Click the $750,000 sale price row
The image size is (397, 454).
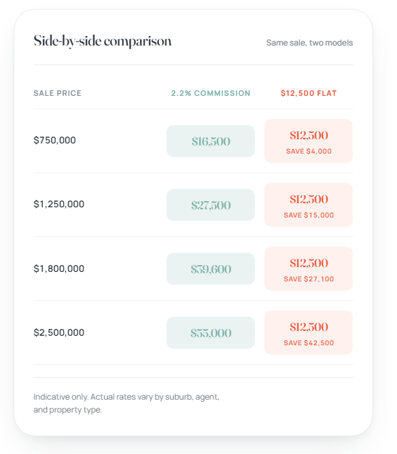click(193, 141)
